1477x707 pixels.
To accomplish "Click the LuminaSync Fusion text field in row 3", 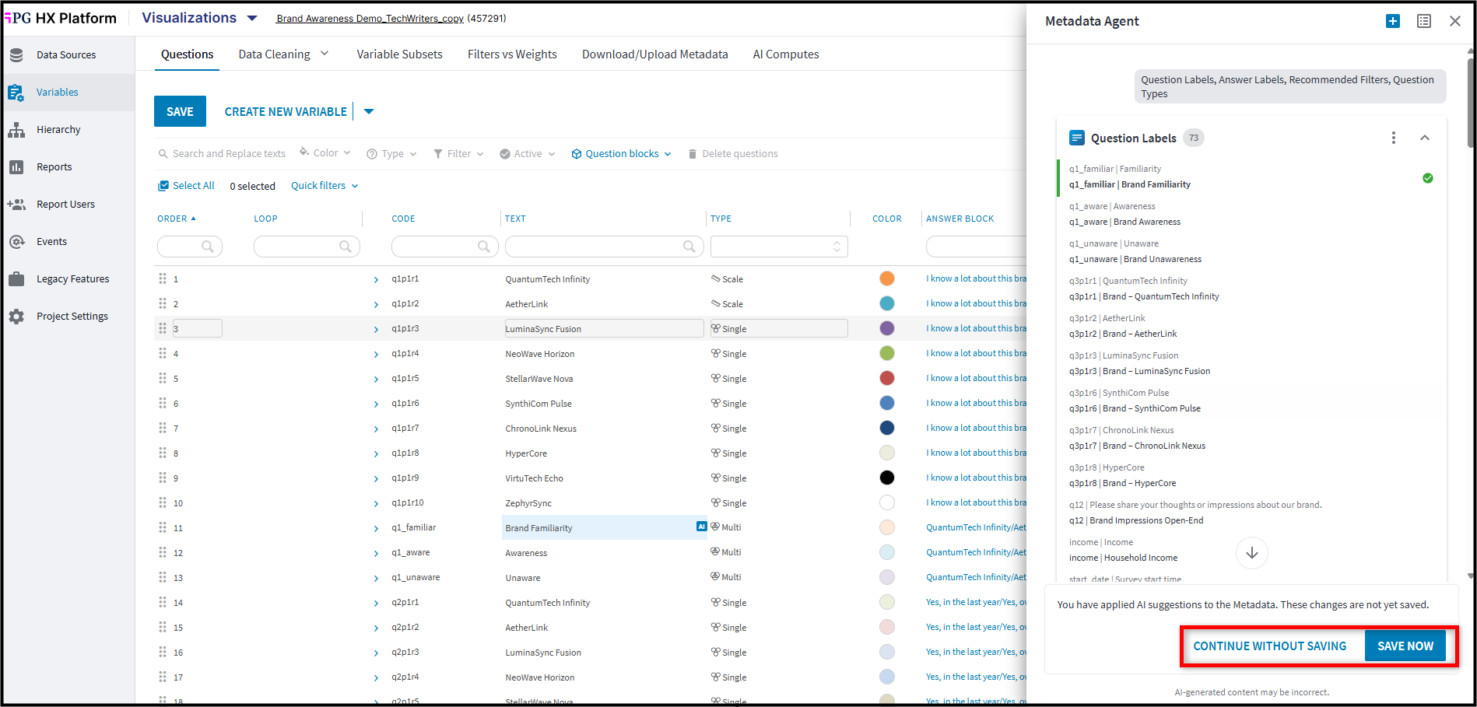I will tap(604, 328).
